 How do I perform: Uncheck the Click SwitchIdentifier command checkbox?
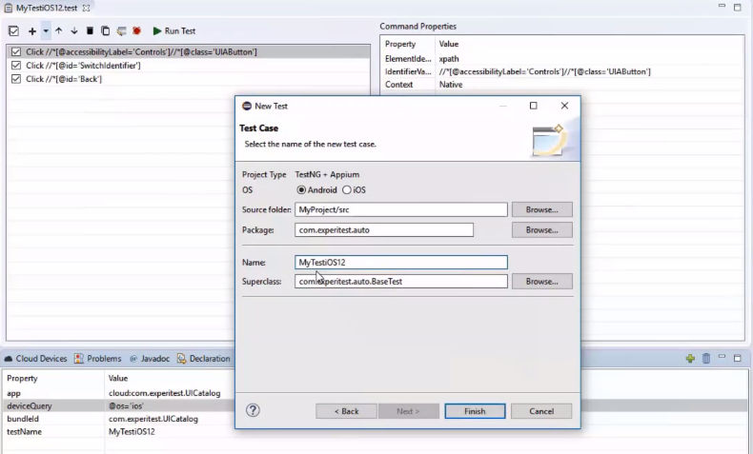(x=15, y=66)
